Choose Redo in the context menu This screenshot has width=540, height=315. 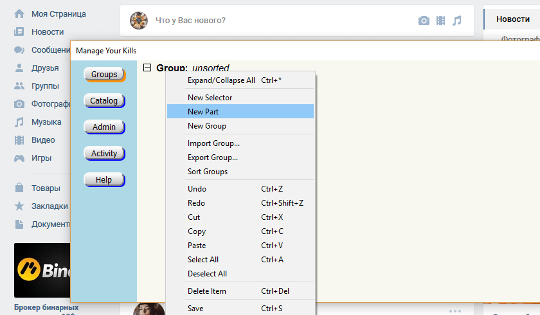[x=240, y=203]
